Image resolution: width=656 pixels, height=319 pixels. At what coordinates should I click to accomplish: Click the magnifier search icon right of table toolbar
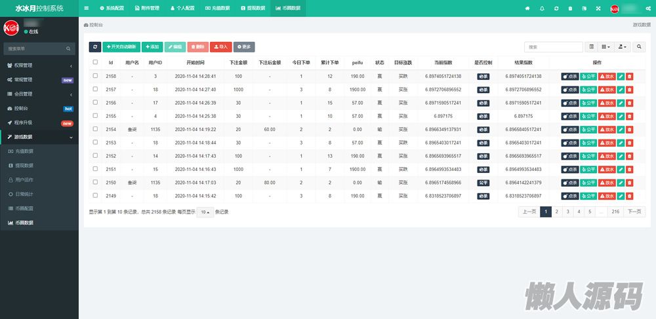click(640, 47)
